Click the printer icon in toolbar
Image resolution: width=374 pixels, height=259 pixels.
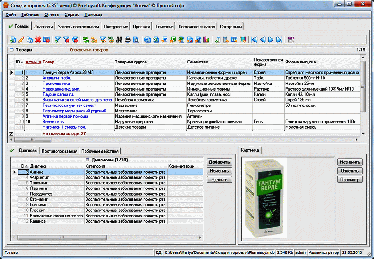(x=128, y=40)
